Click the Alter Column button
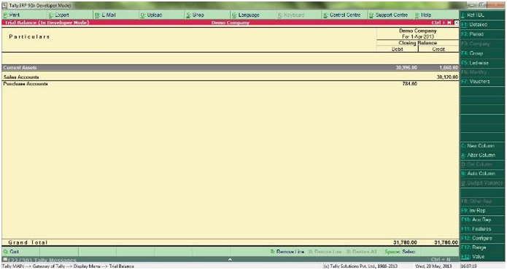This screenshot has height=270, width=507. coord(482,155)
